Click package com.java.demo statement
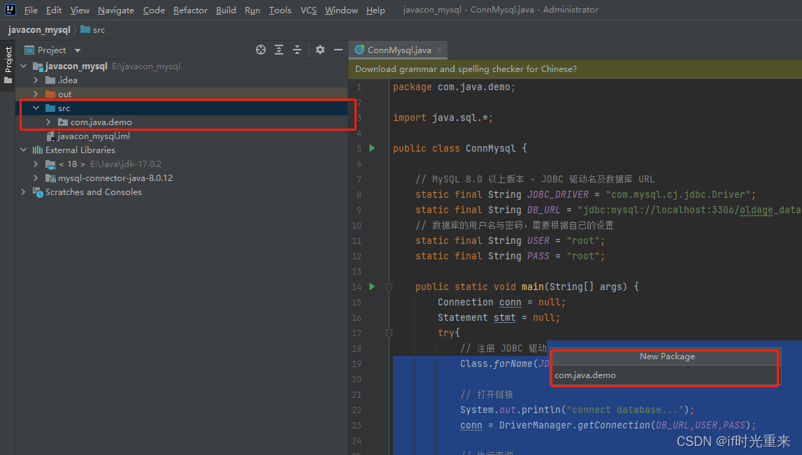This screenshot has height=455, width=802. (x=454, y=87)
